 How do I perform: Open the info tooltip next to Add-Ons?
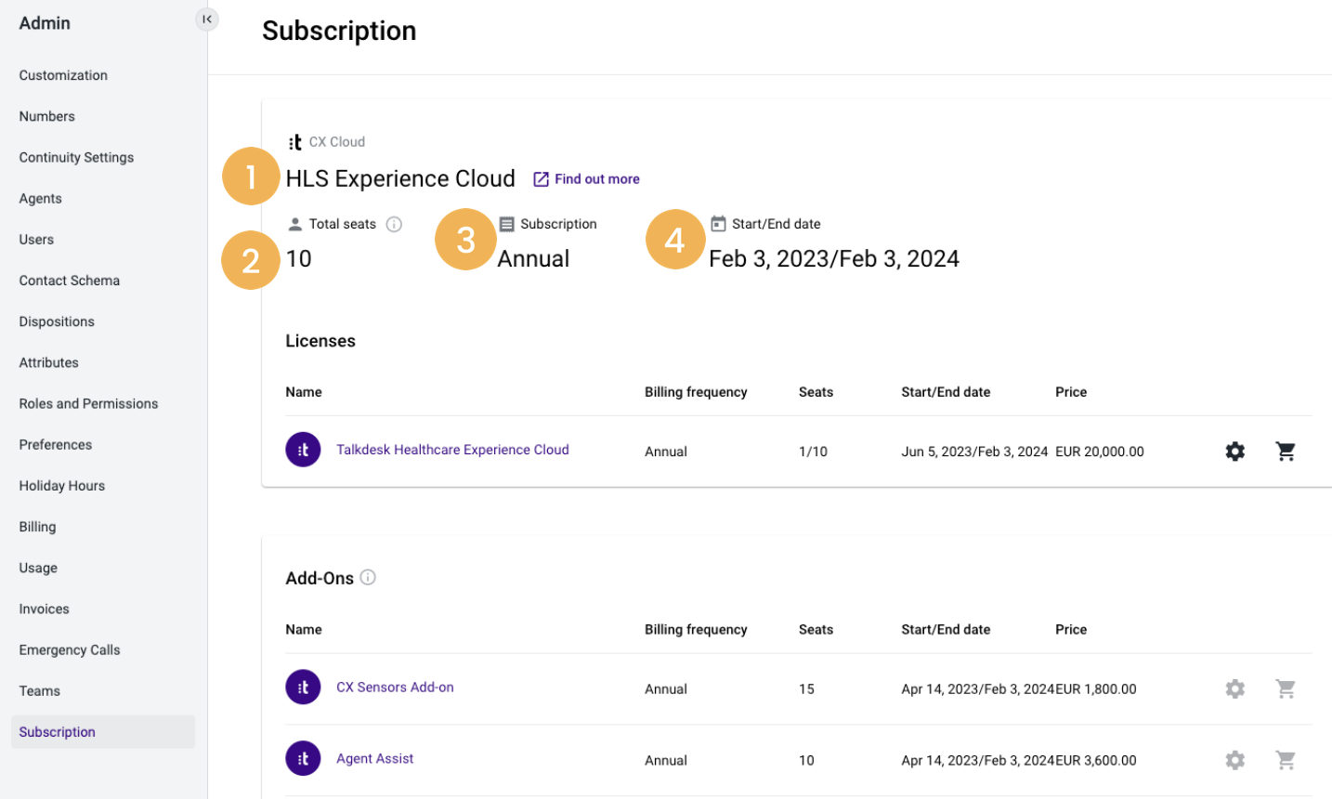tap(368, 577)
